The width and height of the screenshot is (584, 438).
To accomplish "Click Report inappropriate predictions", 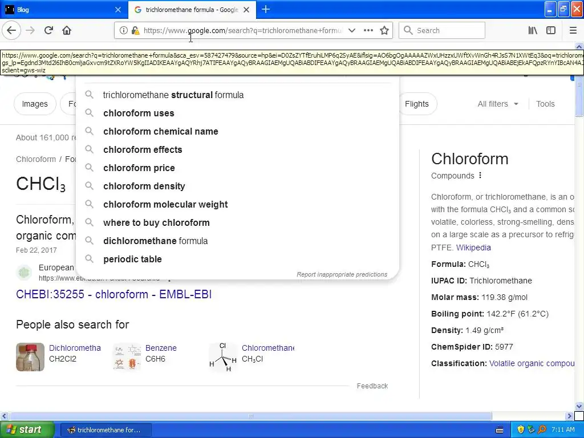I will [x=342, y=274].
